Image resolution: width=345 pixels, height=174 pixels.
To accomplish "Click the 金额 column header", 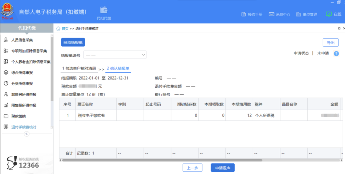I will coord(324,104).
